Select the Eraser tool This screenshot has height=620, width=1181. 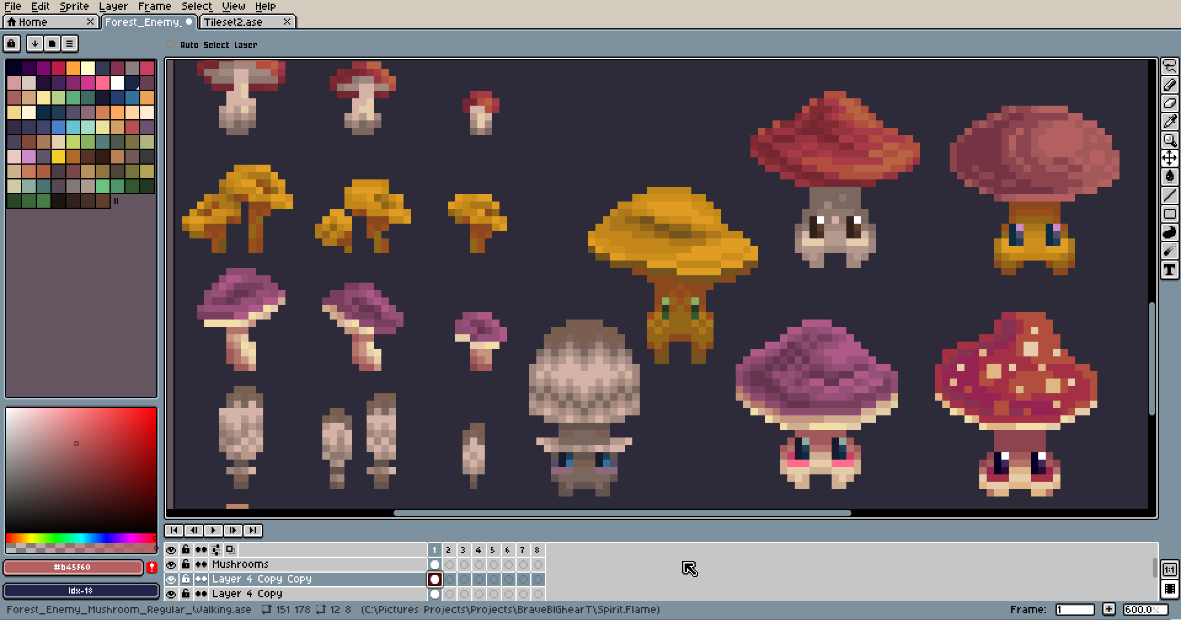[1169, 103]
